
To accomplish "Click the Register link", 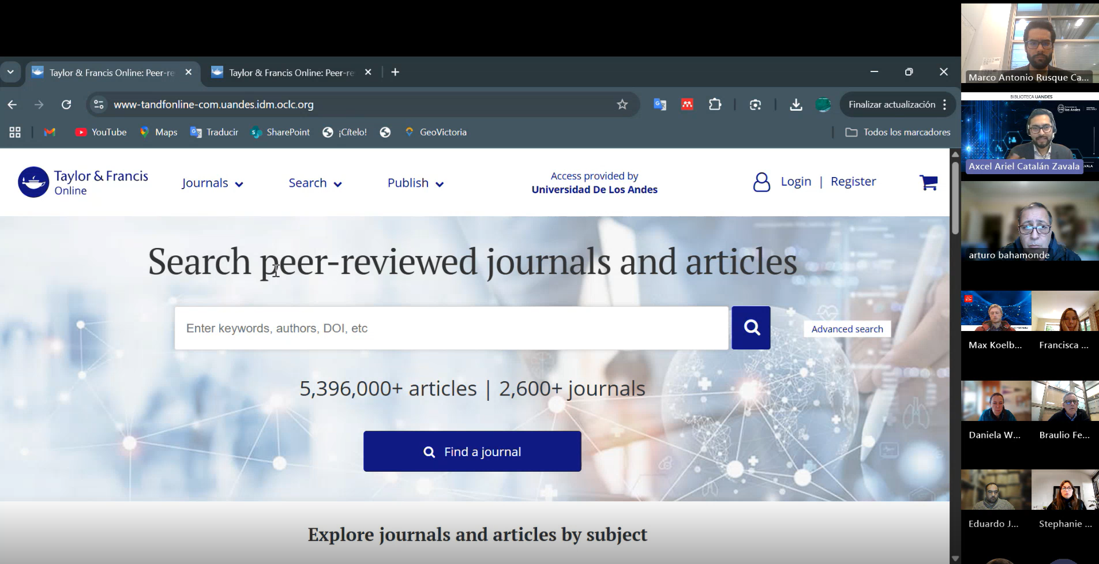I will pos(853,182).
